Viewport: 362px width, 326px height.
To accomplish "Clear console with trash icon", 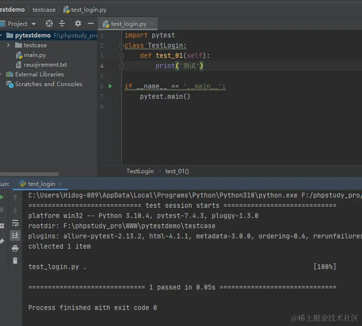I will (15, 261).
